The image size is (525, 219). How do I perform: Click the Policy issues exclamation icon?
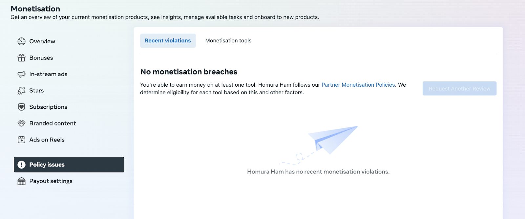click(x=21, y=165)
